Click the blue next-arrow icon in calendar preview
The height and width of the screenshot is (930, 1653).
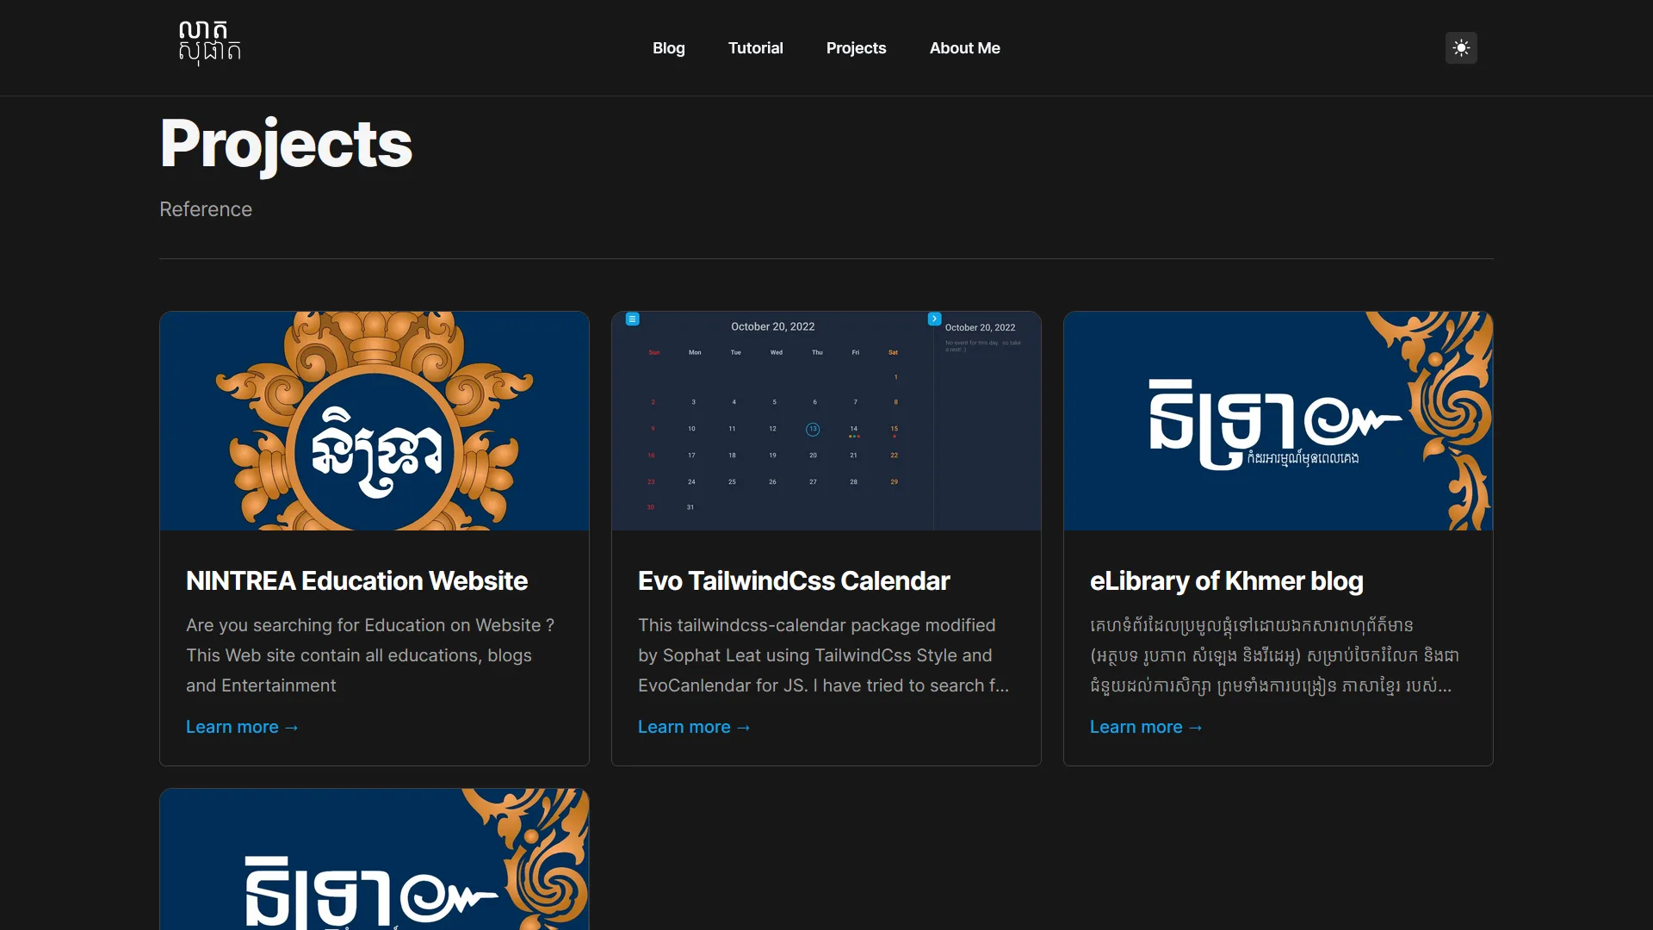[934, 319]
